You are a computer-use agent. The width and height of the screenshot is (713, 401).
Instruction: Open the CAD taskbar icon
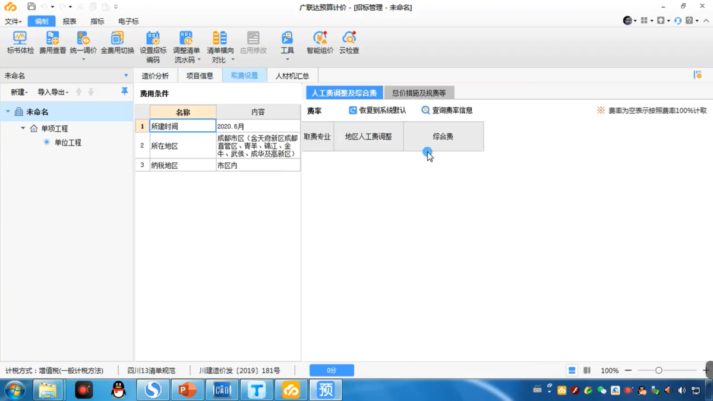tap(222, 390)
